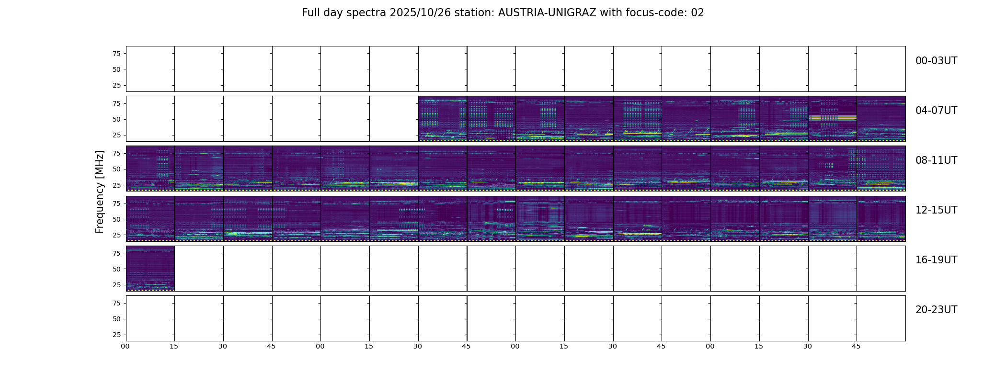Open the first spectrogram panel in 04-07UT row
Image resolution: width=1006 pixels, height=383 pixels.
[x=443, y=119]
